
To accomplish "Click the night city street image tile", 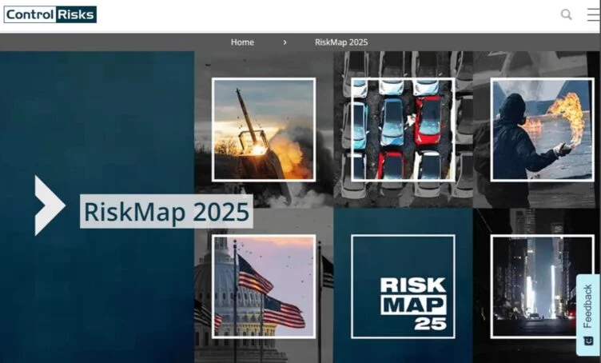I will coord(543,286).
